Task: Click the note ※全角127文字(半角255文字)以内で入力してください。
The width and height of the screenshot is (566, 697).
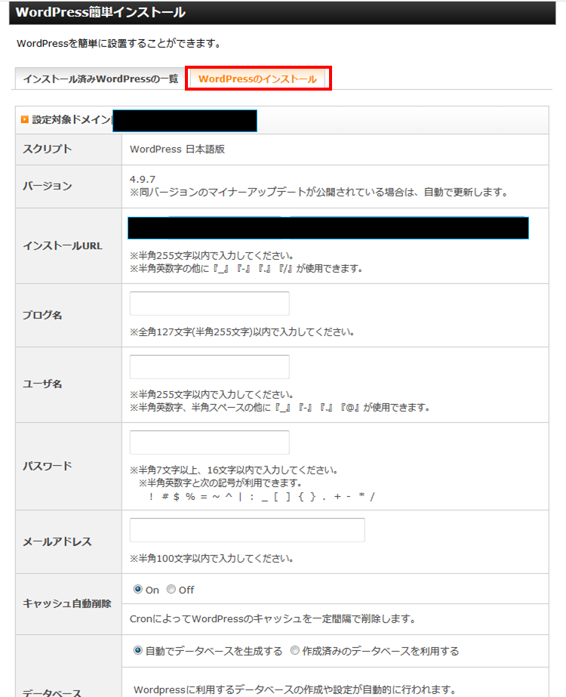Action: coord(242,332)
